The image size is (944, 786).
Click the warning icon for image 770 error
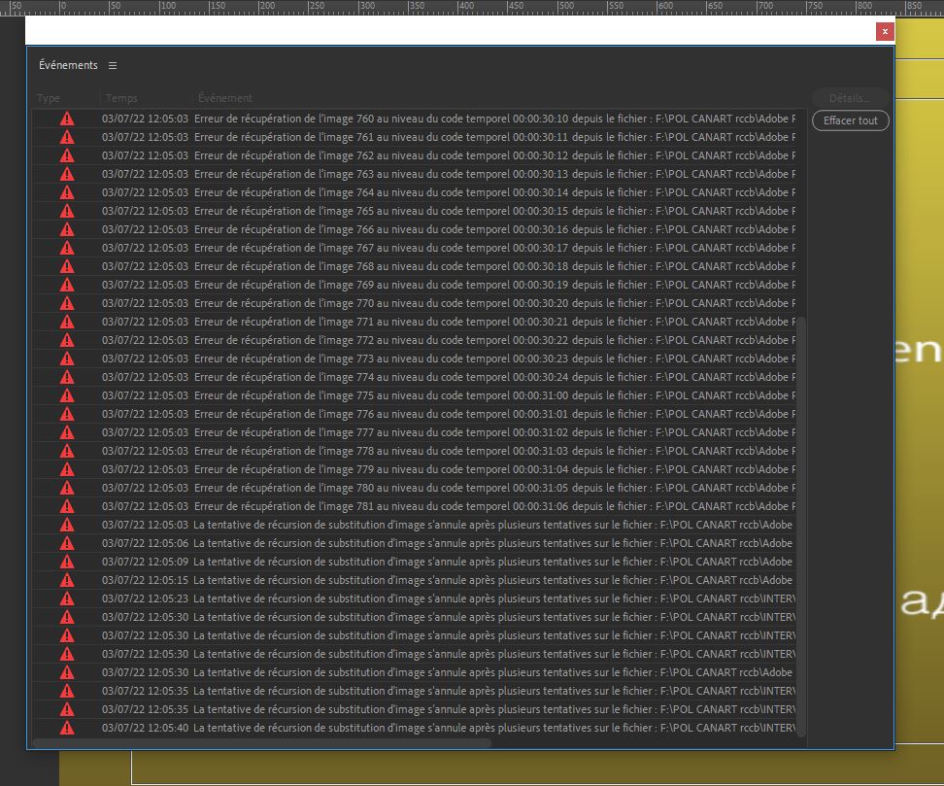point(67,303)
